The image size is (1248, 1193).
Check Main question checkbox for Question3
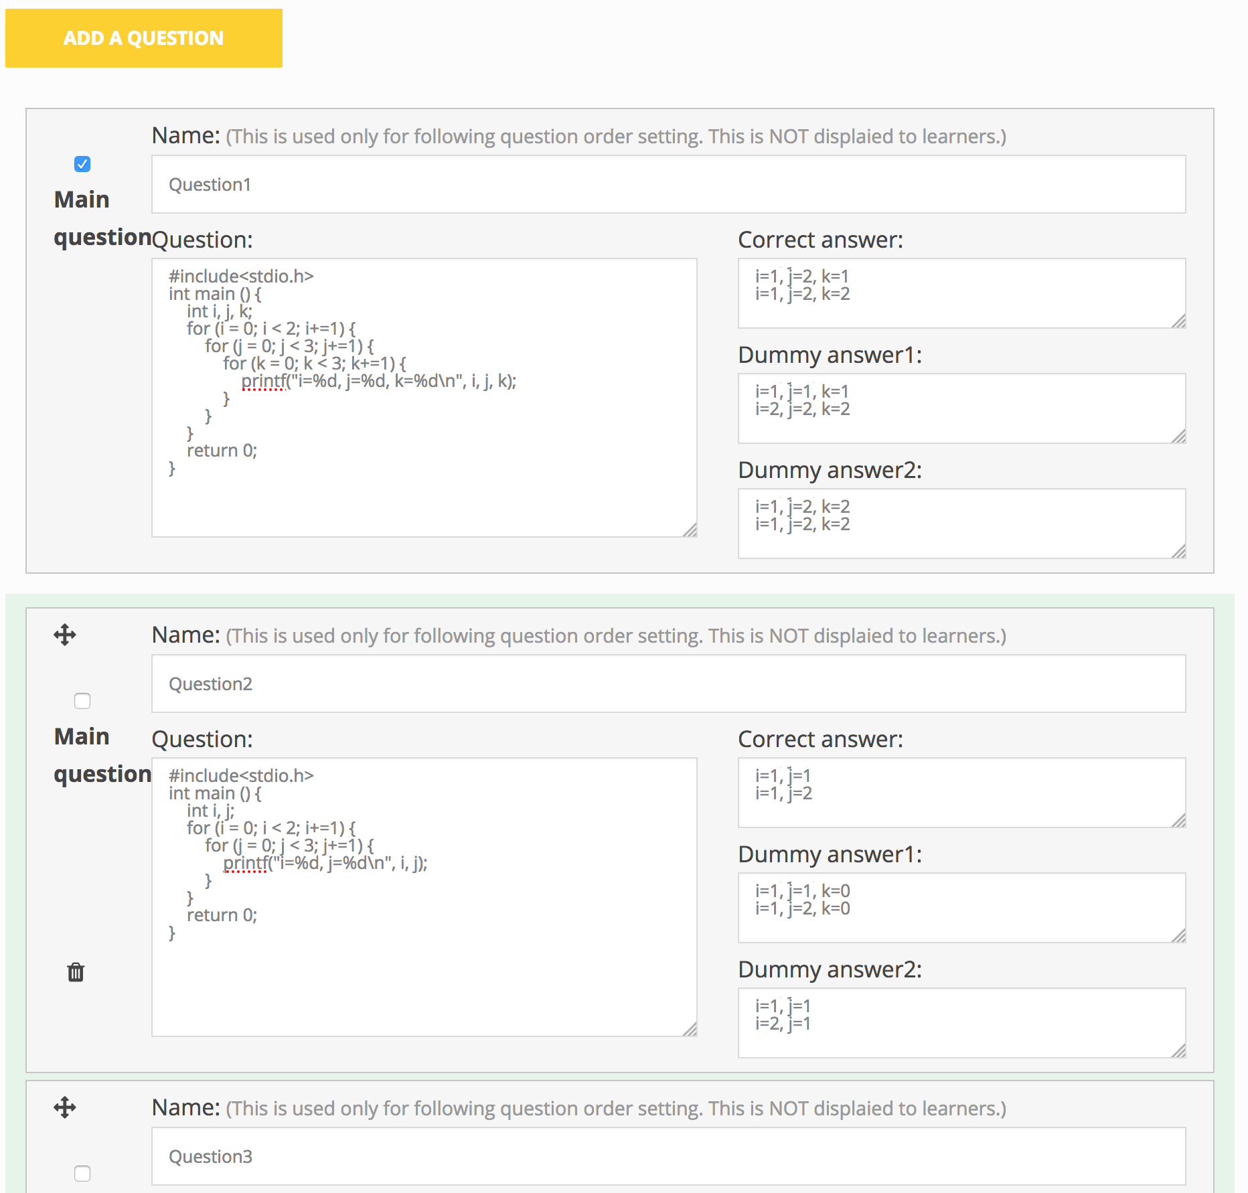[x=82, y=1174]
